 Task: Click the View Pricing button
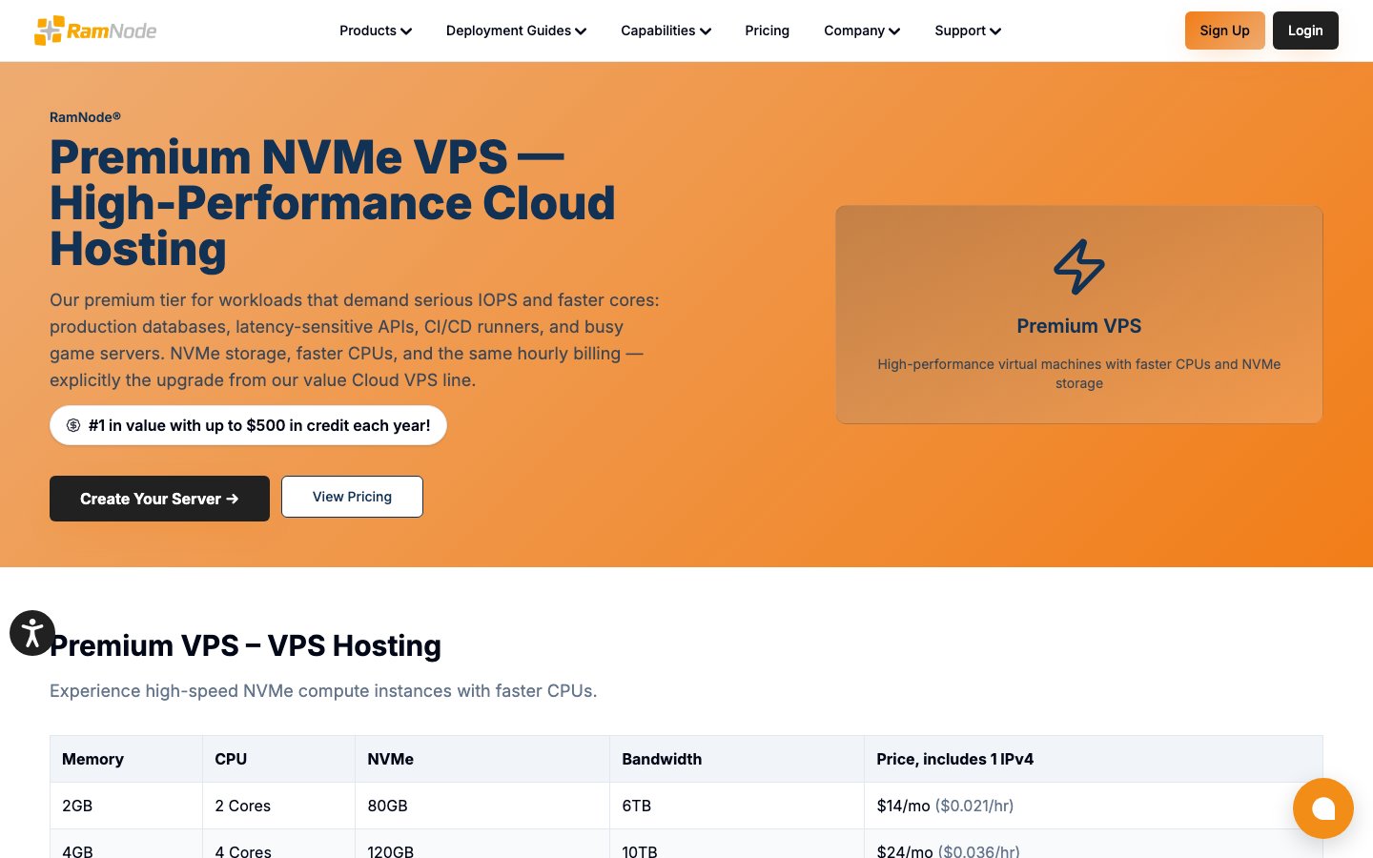pyautogui.click(x=352, y=497)
